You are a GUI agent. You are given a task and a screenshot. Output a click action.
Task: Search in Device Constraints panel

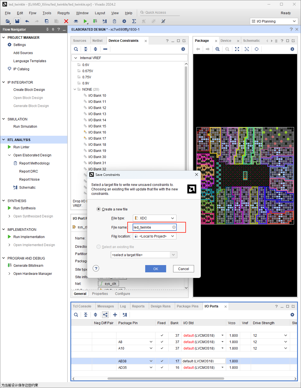[76, 49]
